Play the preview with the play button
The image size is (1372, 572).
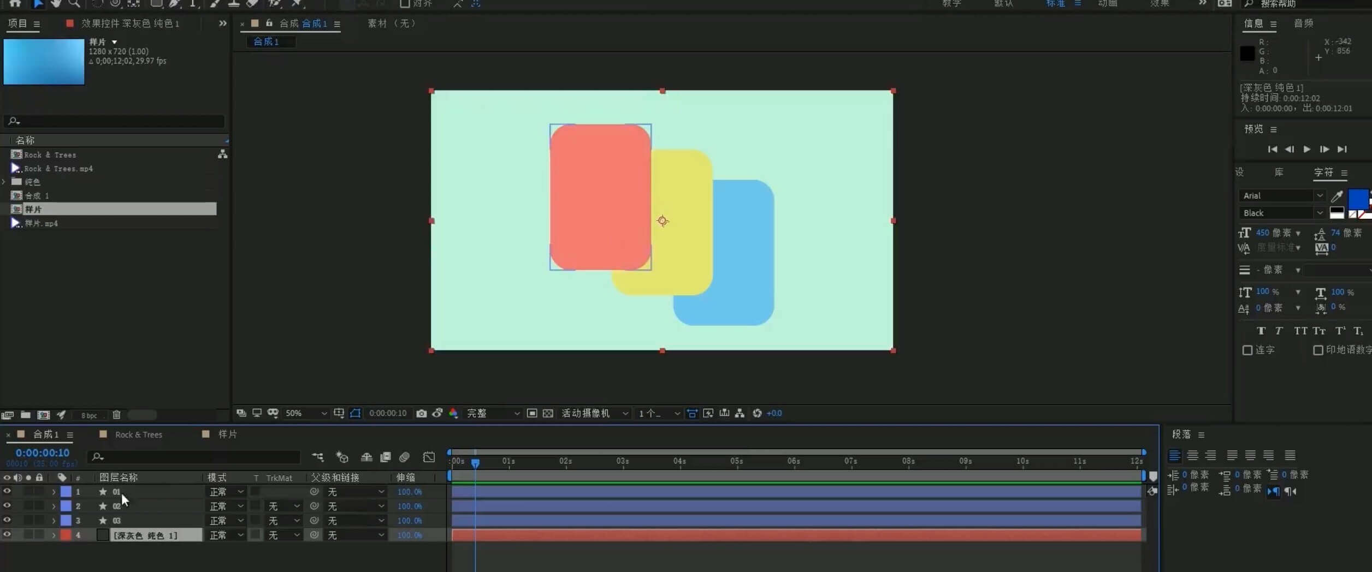click(x=1306, y=149)
